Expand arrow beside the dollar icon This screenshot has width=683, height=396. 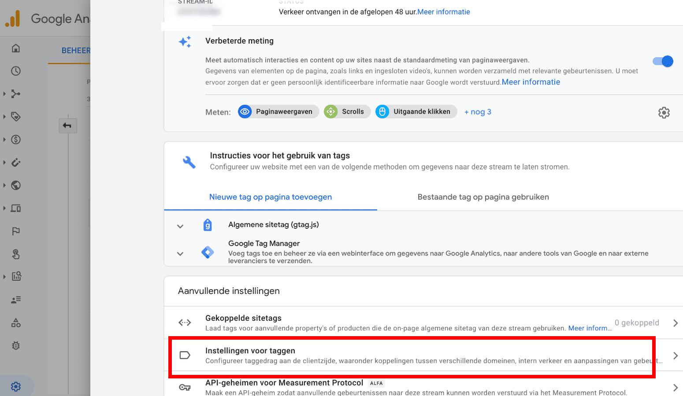coord(4,139)
